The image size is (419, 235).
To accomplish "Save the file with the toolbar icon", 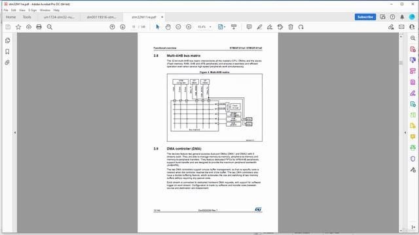I will [x=8, y=27].
